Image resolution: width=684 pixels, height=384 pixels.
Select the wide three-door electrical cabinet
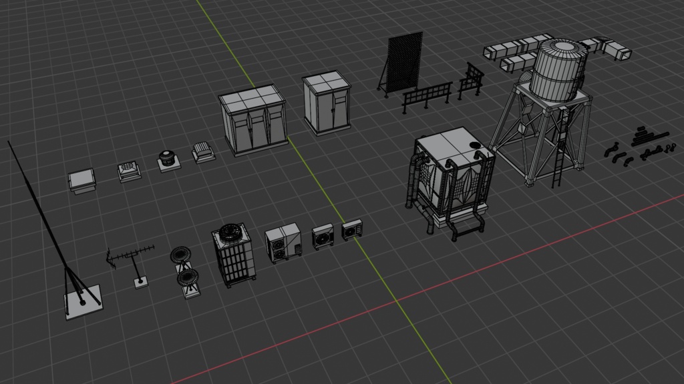(252, 120)
